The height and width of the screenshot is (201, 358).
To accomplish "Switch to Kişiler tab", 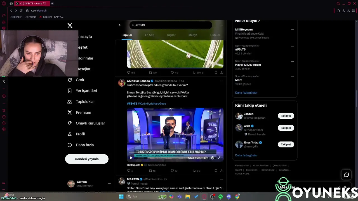I will (171, 35).
